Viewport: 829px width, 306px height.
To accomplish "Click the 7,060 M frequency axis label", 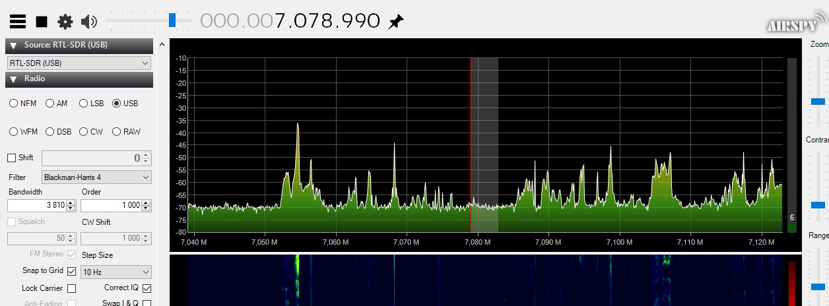I will coord(336,242).
